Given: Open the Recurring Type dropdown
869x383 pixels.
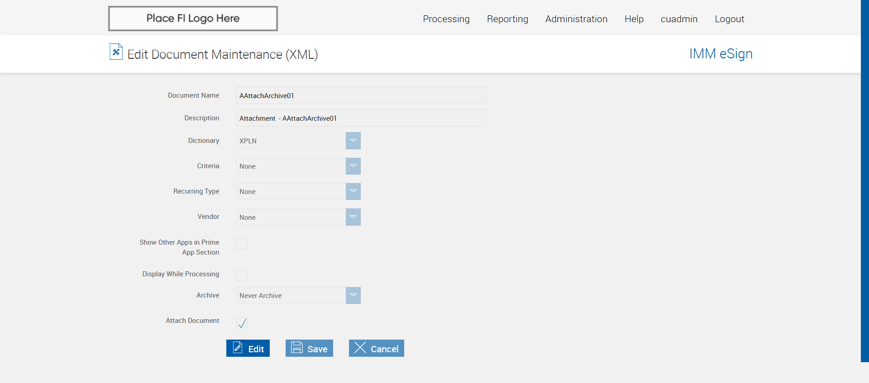Looking at the screenshot, I should (x=353, y=191).
